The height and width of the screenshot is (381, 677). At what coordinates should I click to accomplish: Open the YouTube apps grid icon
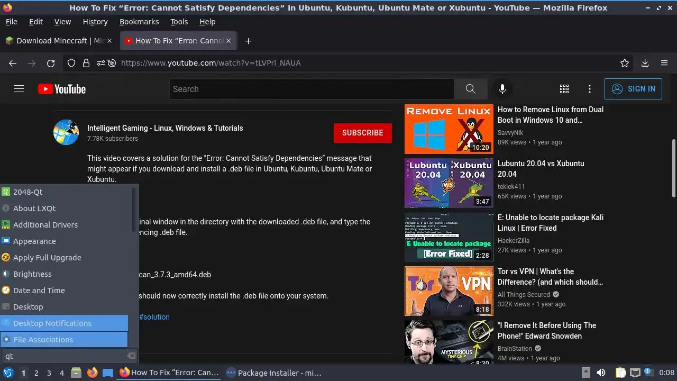click(564, 89)
